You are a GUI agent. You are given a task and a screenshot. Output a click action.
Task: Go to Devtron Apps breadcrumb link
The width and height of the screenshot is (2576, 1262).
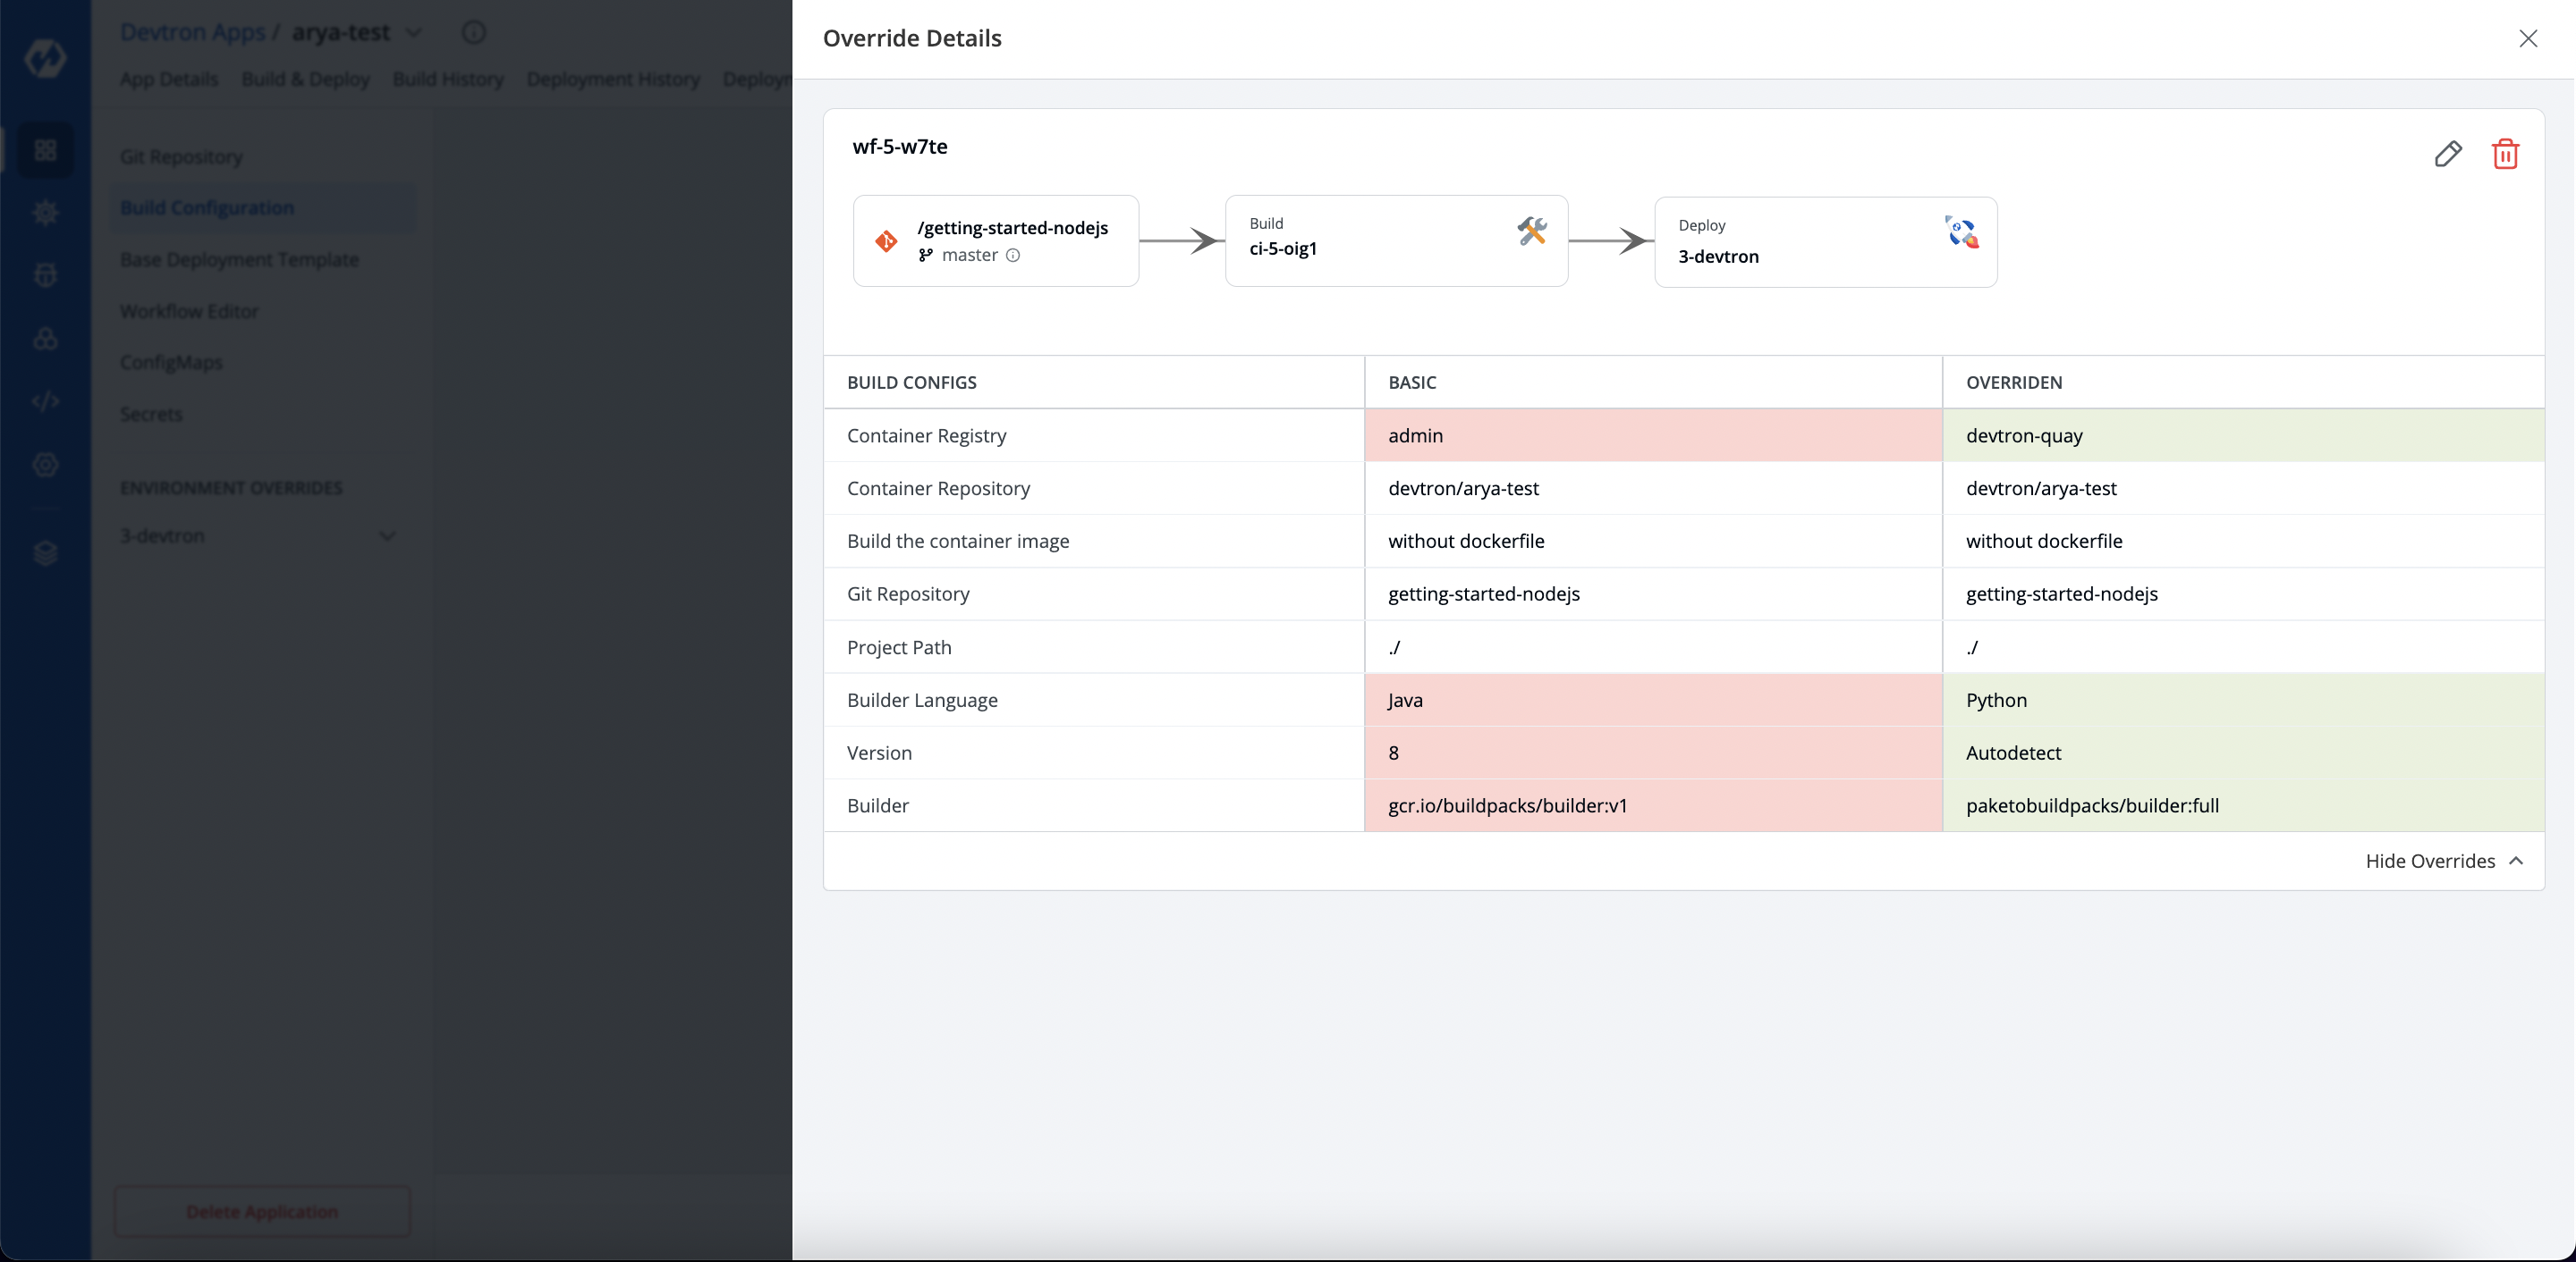pos(193,32)
